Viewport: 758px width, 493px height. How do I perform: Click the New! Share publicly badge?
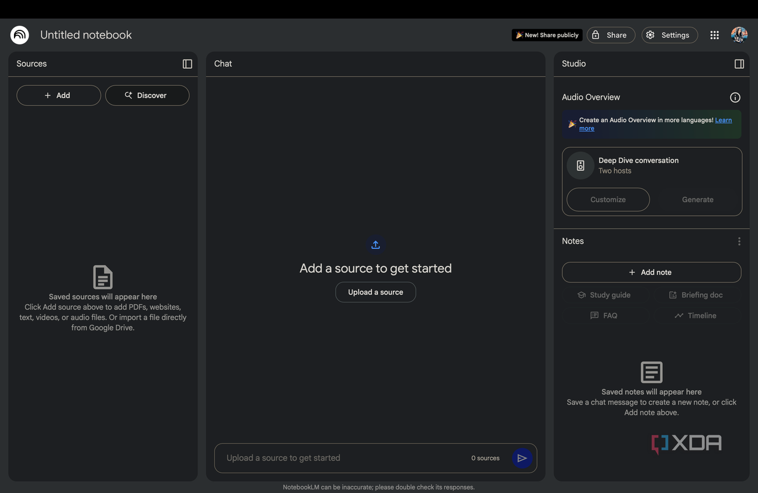(x=547, y=35)
